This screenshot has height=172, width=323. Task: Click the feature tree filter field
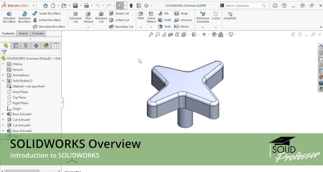(x=31, y=52)
